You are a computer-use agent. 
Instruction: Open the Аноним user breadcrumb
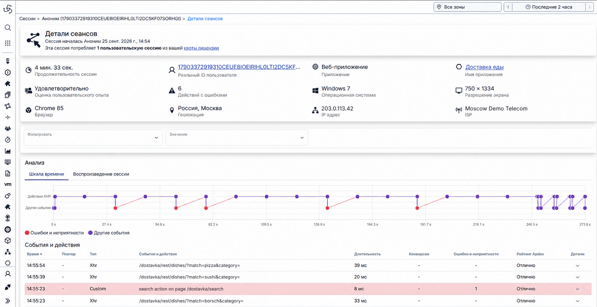tap(111, 19)
